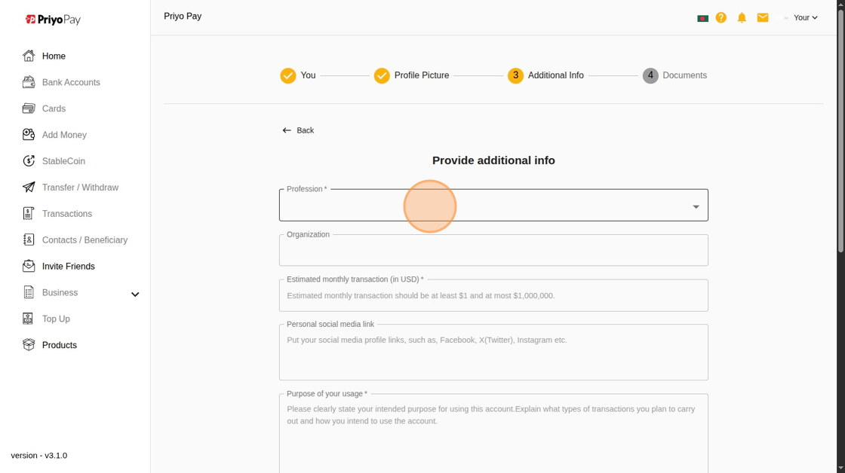The width and height of the screenshot is (845, 473).
Task: Click the Products box icon
Action: click(x=29, y=345)
